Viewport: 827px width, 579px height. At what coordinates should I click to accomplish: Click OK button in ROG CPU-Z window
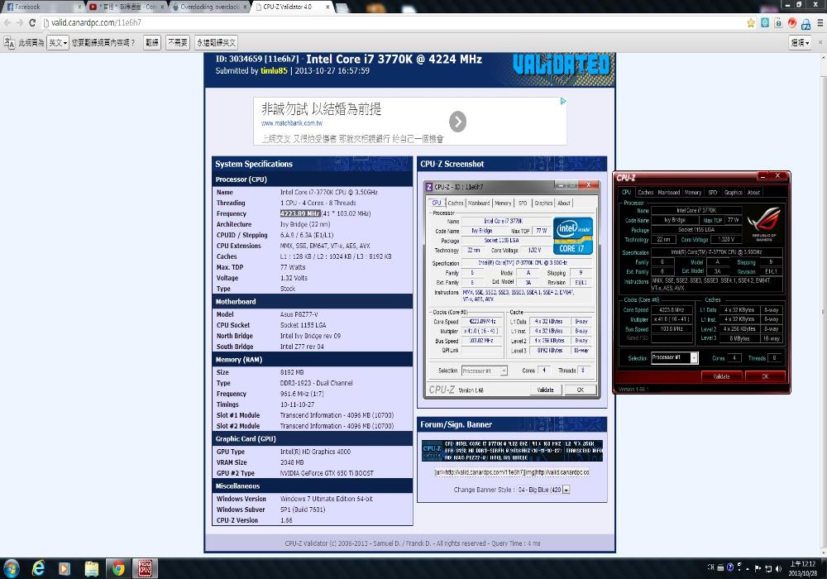coord(765,376)
